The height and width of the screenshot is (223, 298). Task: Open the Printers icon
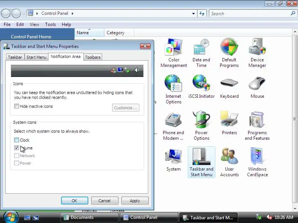(229, 123)
